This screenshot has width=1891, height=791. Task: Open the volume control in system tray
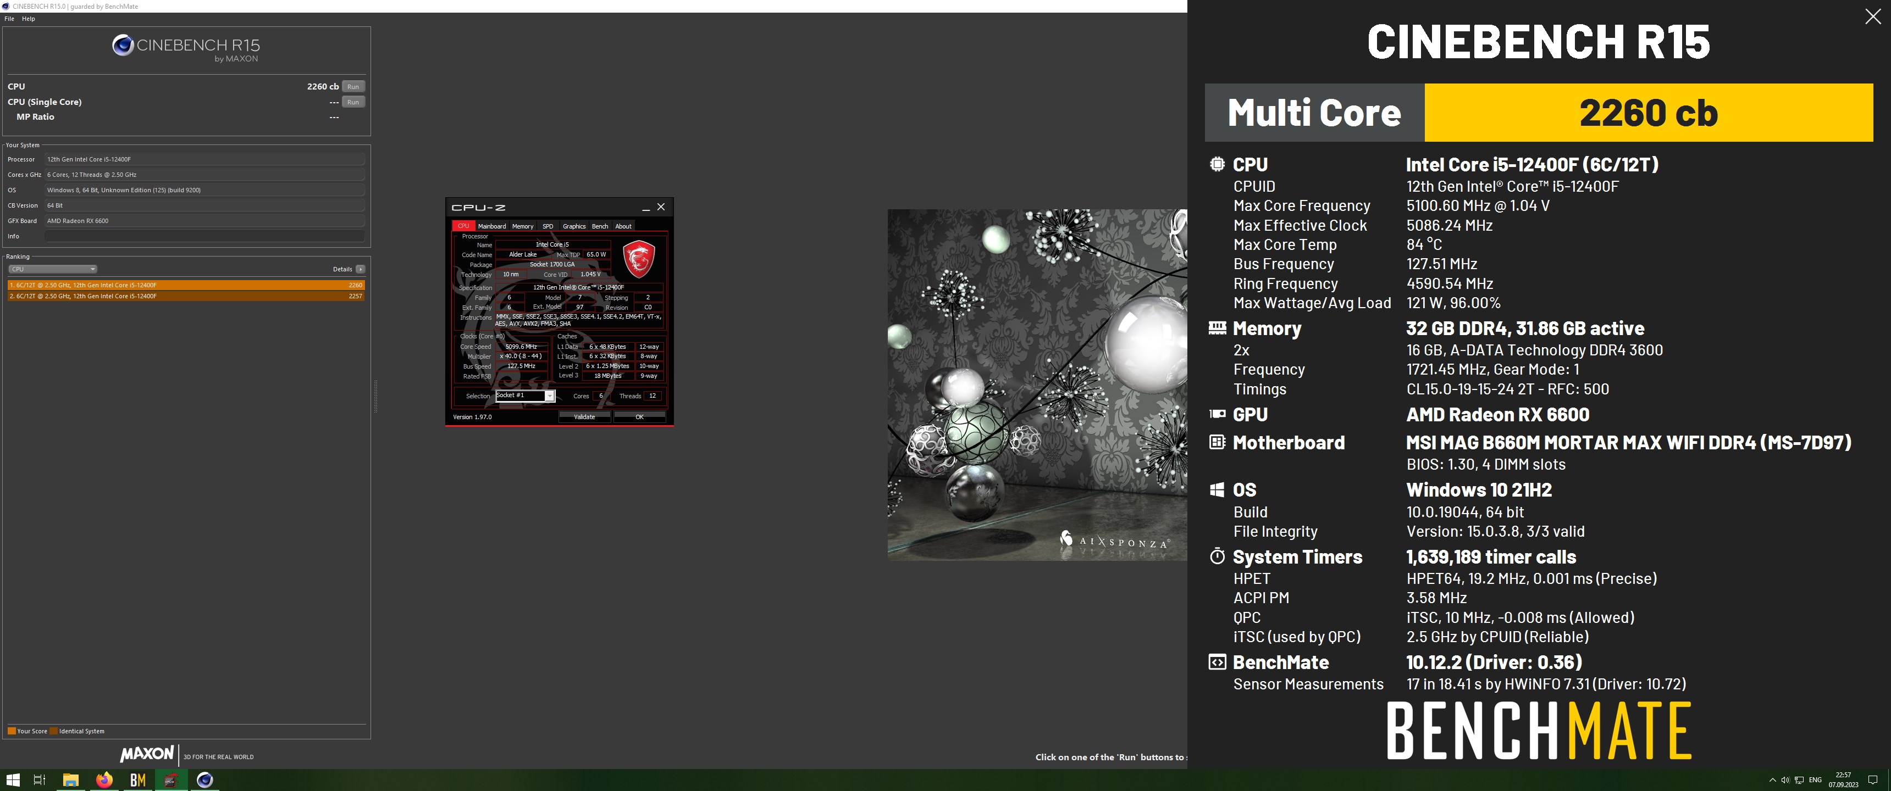[x=1785, y=780]
